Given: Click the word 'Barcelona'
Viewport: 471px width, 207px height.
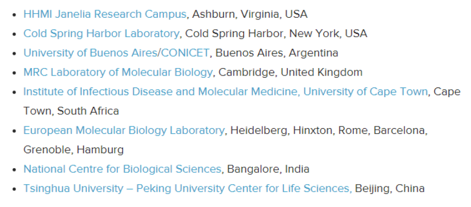Looking at the screenshot, I should point(399,131).
